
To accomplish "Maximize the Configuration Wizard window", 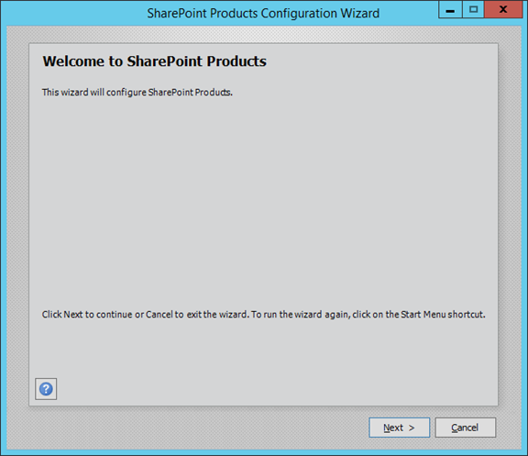I will pos(473,9).
